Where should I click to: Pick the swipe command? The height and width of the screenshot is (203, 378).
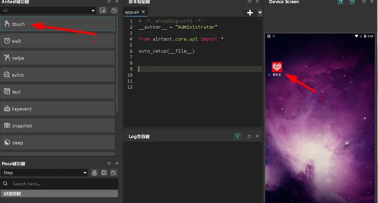[57, 58]
